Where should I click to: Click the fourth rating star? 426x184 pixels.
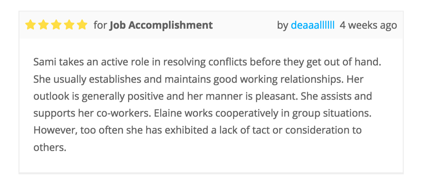click(x=69, y=25)
